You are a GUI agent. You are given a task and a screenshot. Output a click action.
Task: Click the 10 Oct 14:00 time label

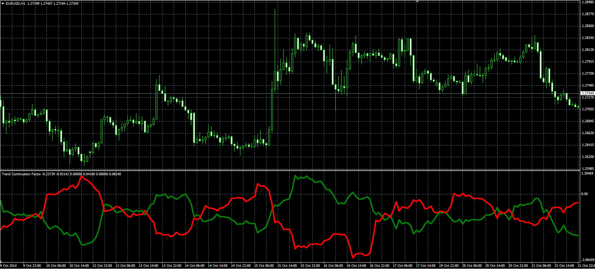pos(79,266)
